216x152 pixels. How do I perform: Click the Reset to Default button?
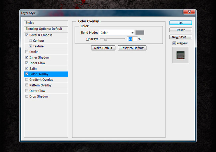pos(132,48)
